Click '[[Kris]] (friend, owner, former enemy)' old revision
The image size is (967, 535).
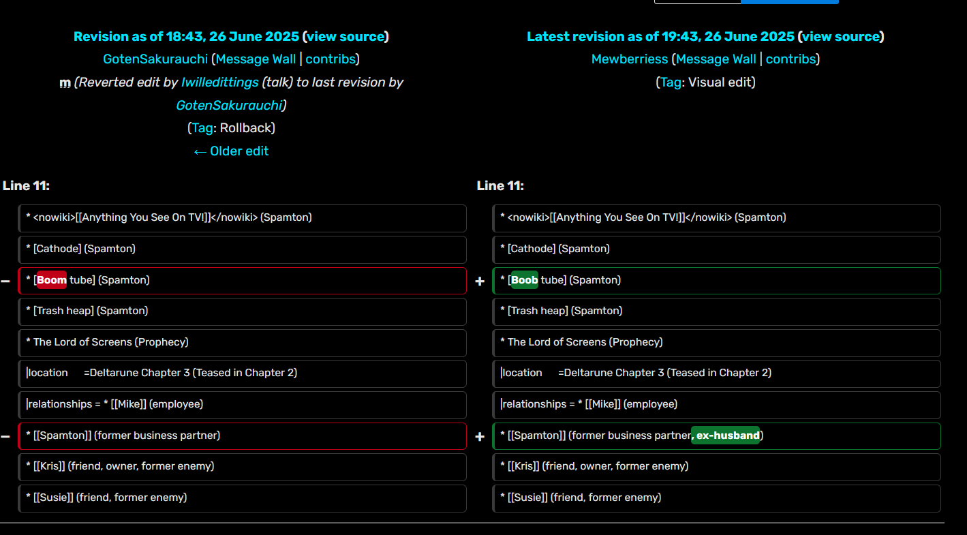243,467
